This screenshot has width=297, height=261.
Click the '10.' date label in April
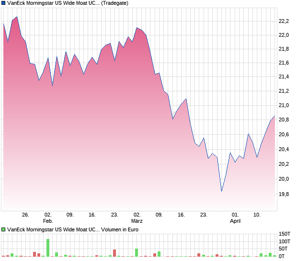(x=257, y=215)
